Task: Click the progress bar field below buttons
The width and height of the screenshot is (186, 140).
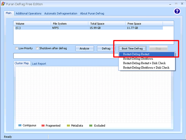Action: pos(66,56)
